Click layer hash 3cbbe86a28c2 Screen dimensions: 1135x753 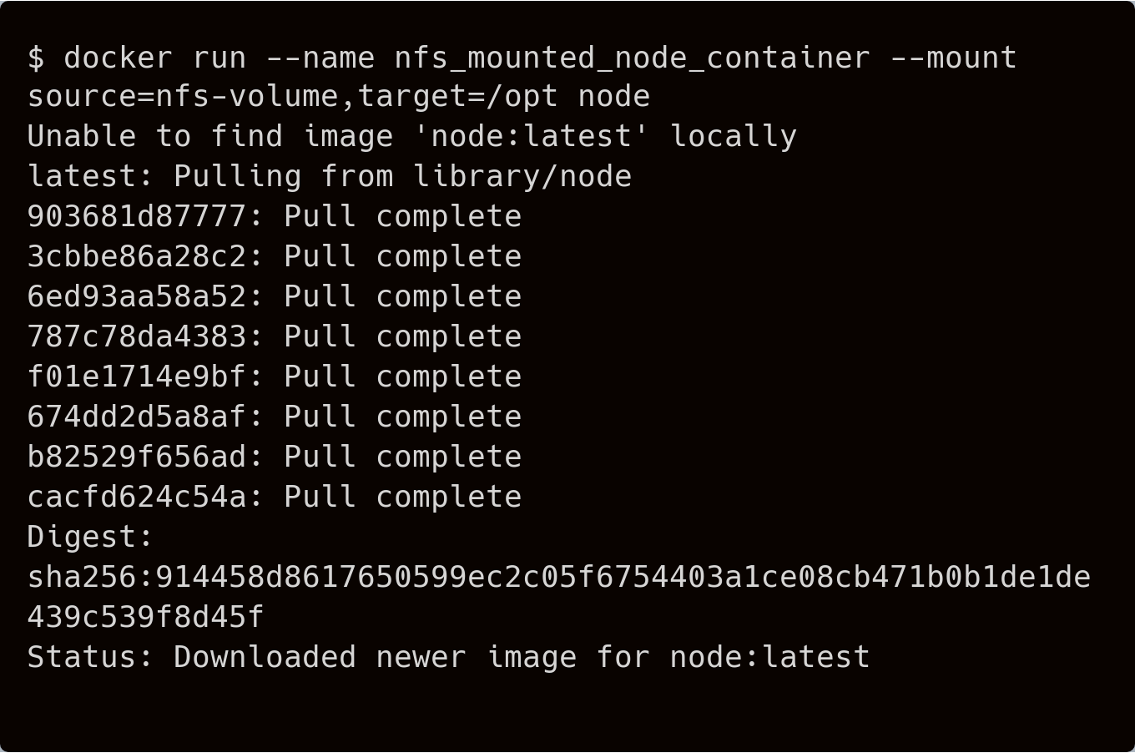coord(137,256)
